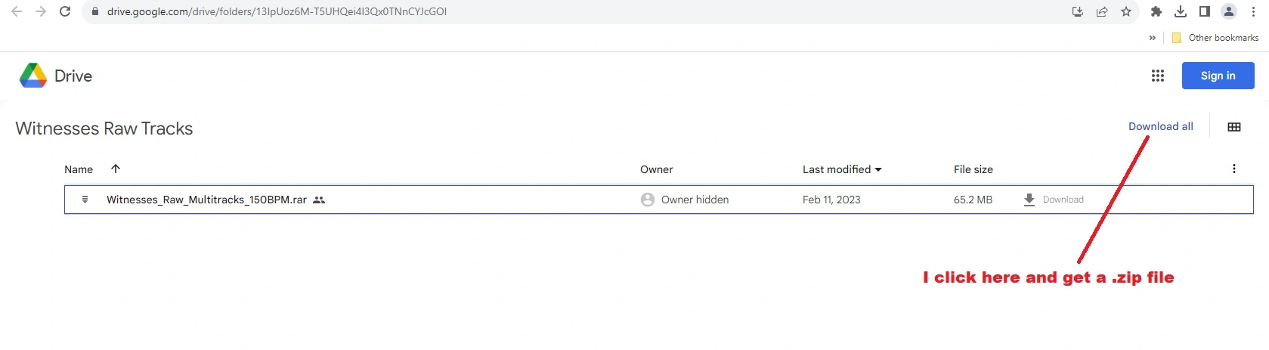Click the Name column header
Image resolution: width=1269 pixels, height=350 pixels.
[79, 169]
